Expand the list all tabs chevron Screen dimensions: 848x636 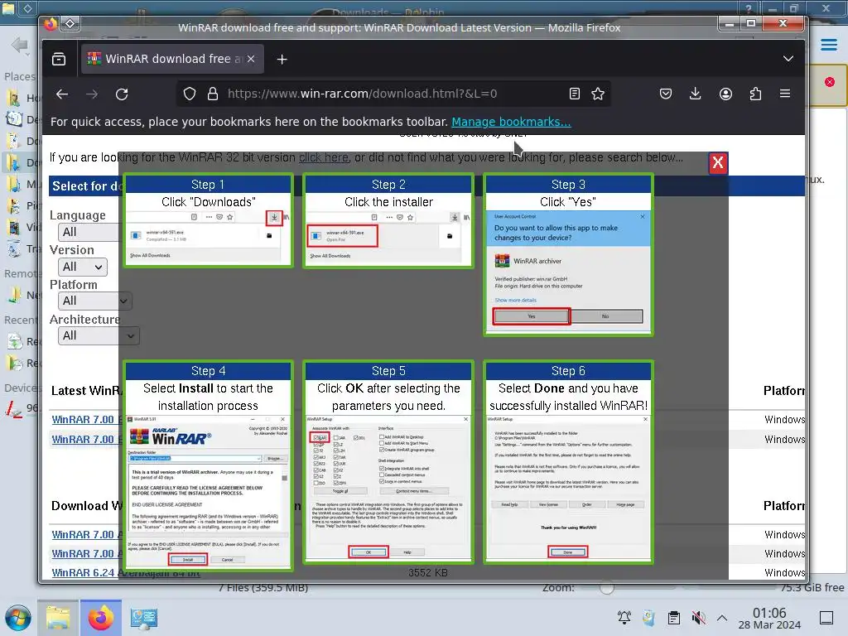tap(788, 59)
